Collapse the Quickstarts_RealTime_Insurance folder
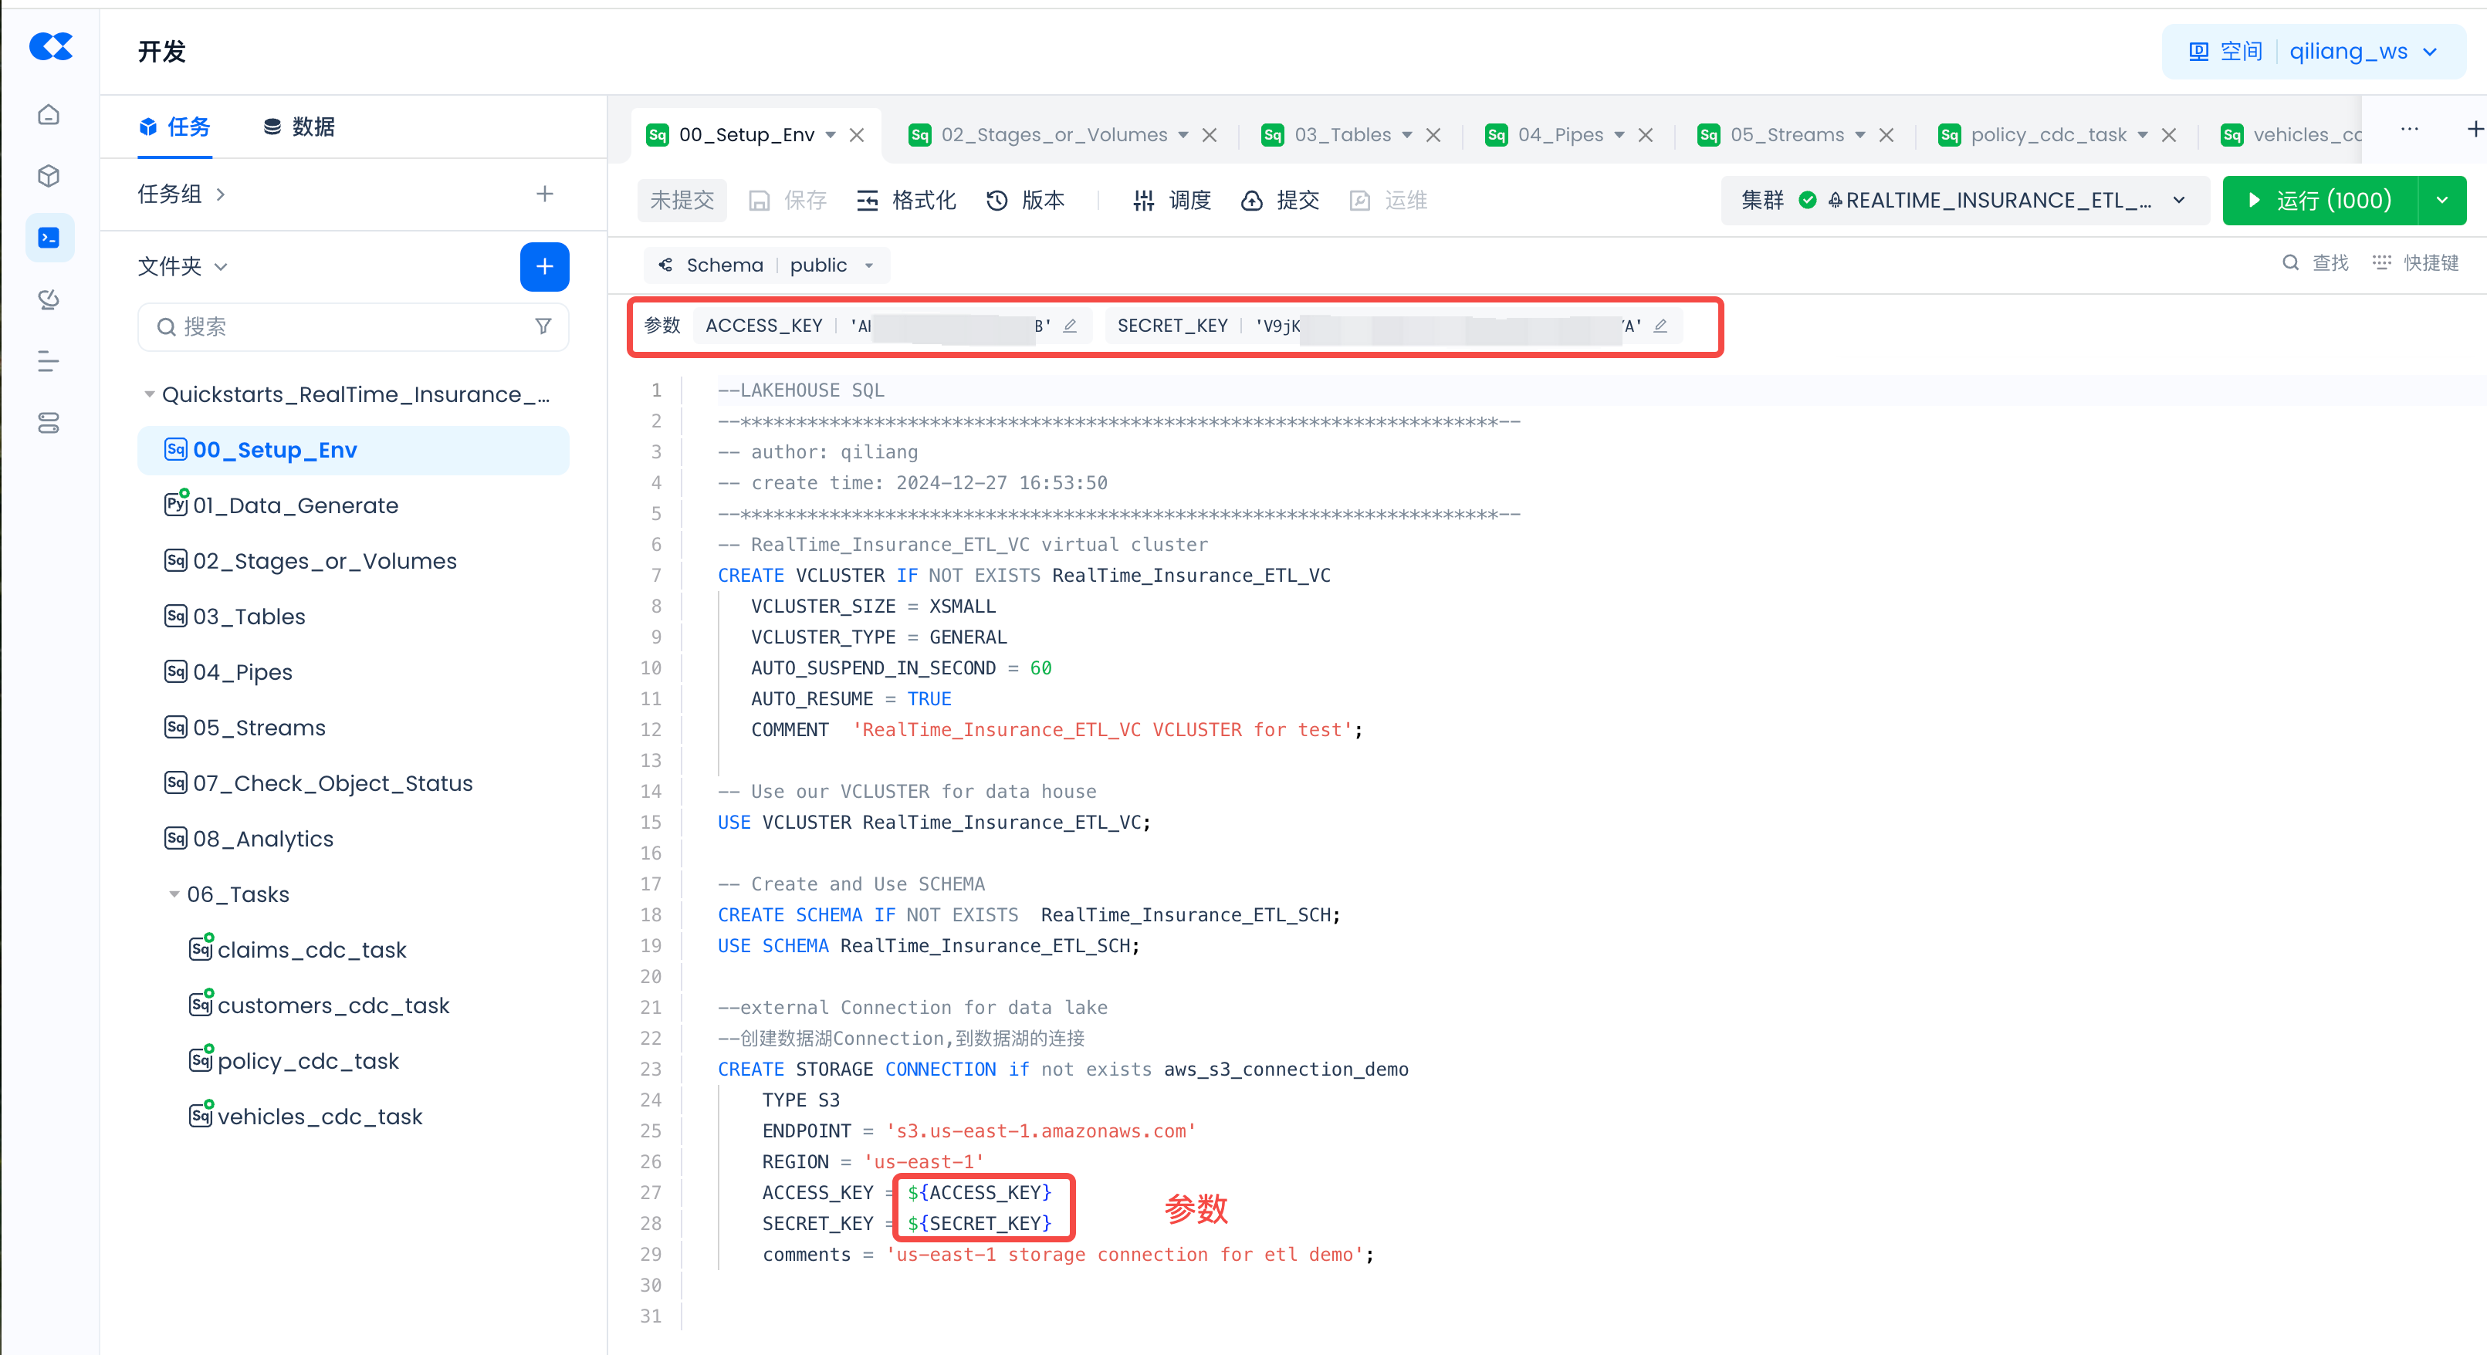2487x1355 pixels. [x=149, y=395]
